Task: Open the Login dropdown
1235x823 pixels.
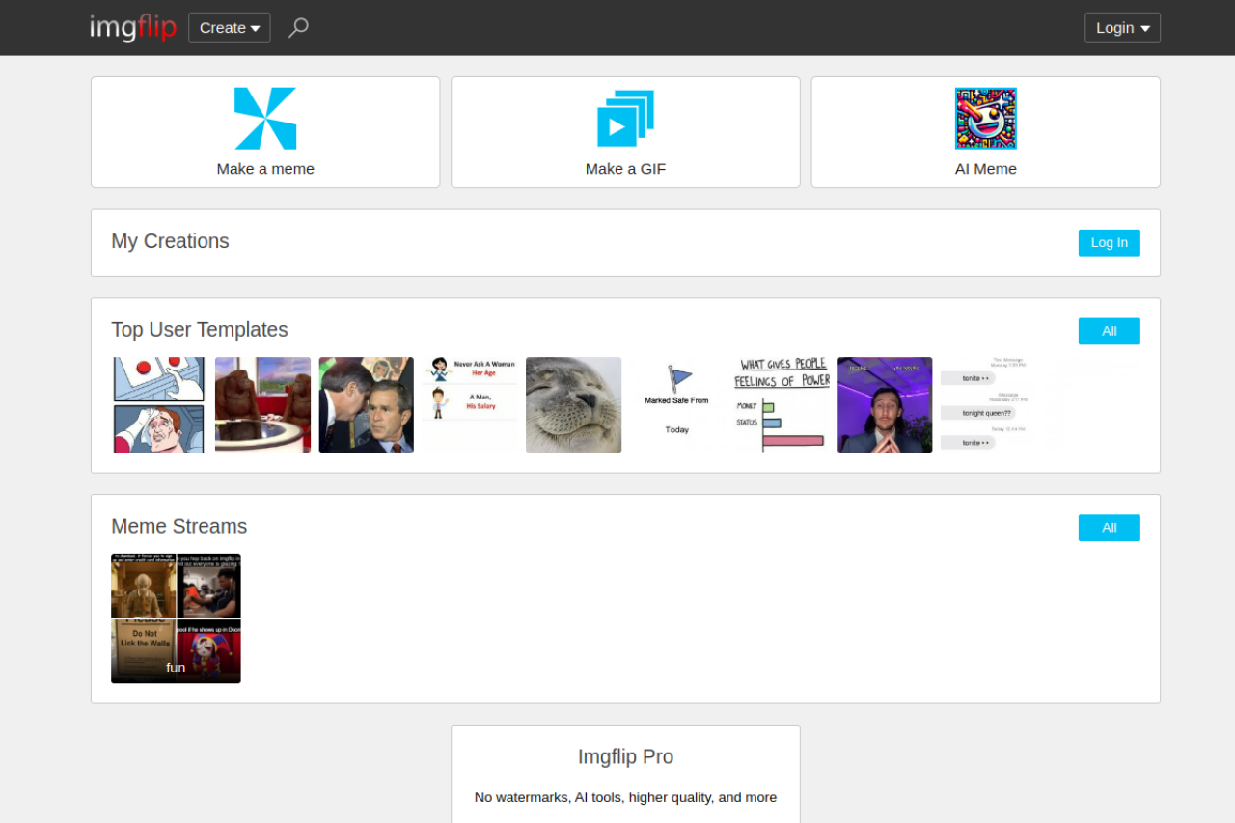Action: 1122,28
